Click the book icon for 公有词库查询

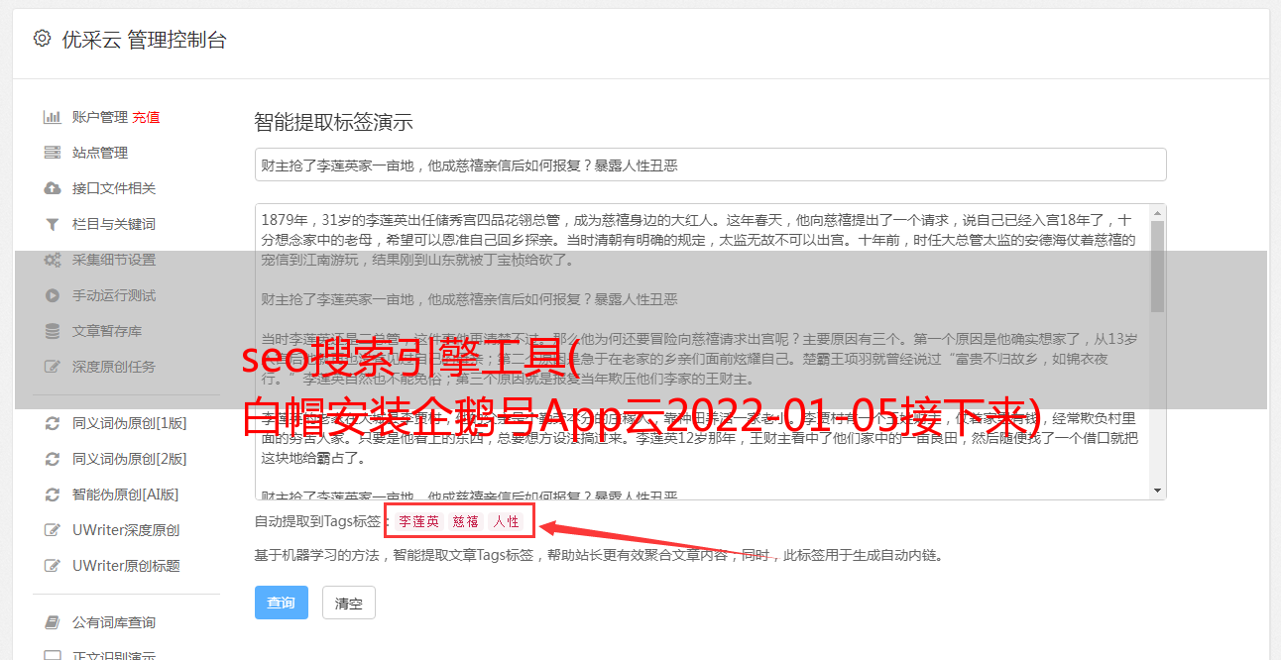point(53,622)
